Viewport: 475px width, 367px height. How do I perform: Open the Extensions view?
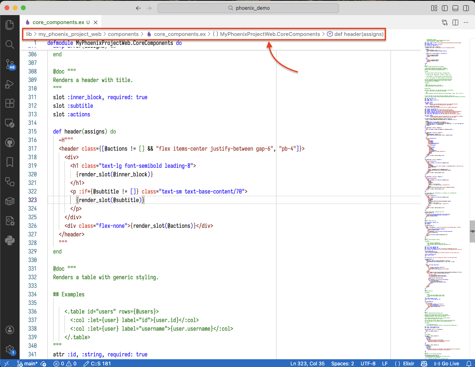[x=9, y=103]
